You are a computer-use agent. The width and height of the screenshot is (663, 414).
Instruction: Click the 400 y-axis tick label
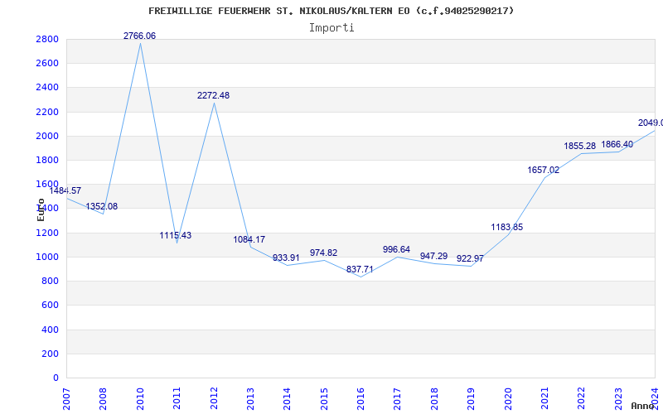point(52,330)
